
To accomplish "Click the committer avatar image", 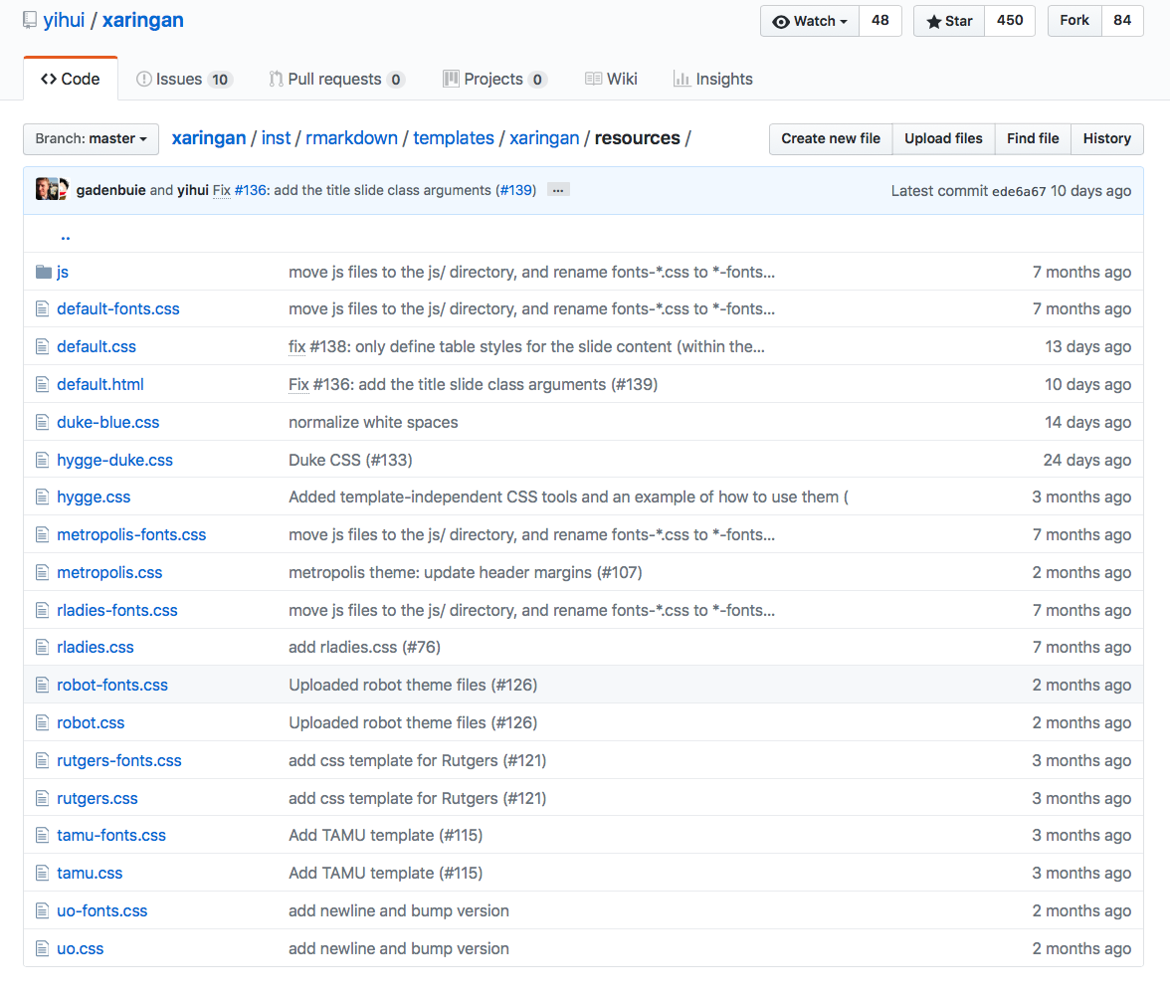I will [52, 189].
